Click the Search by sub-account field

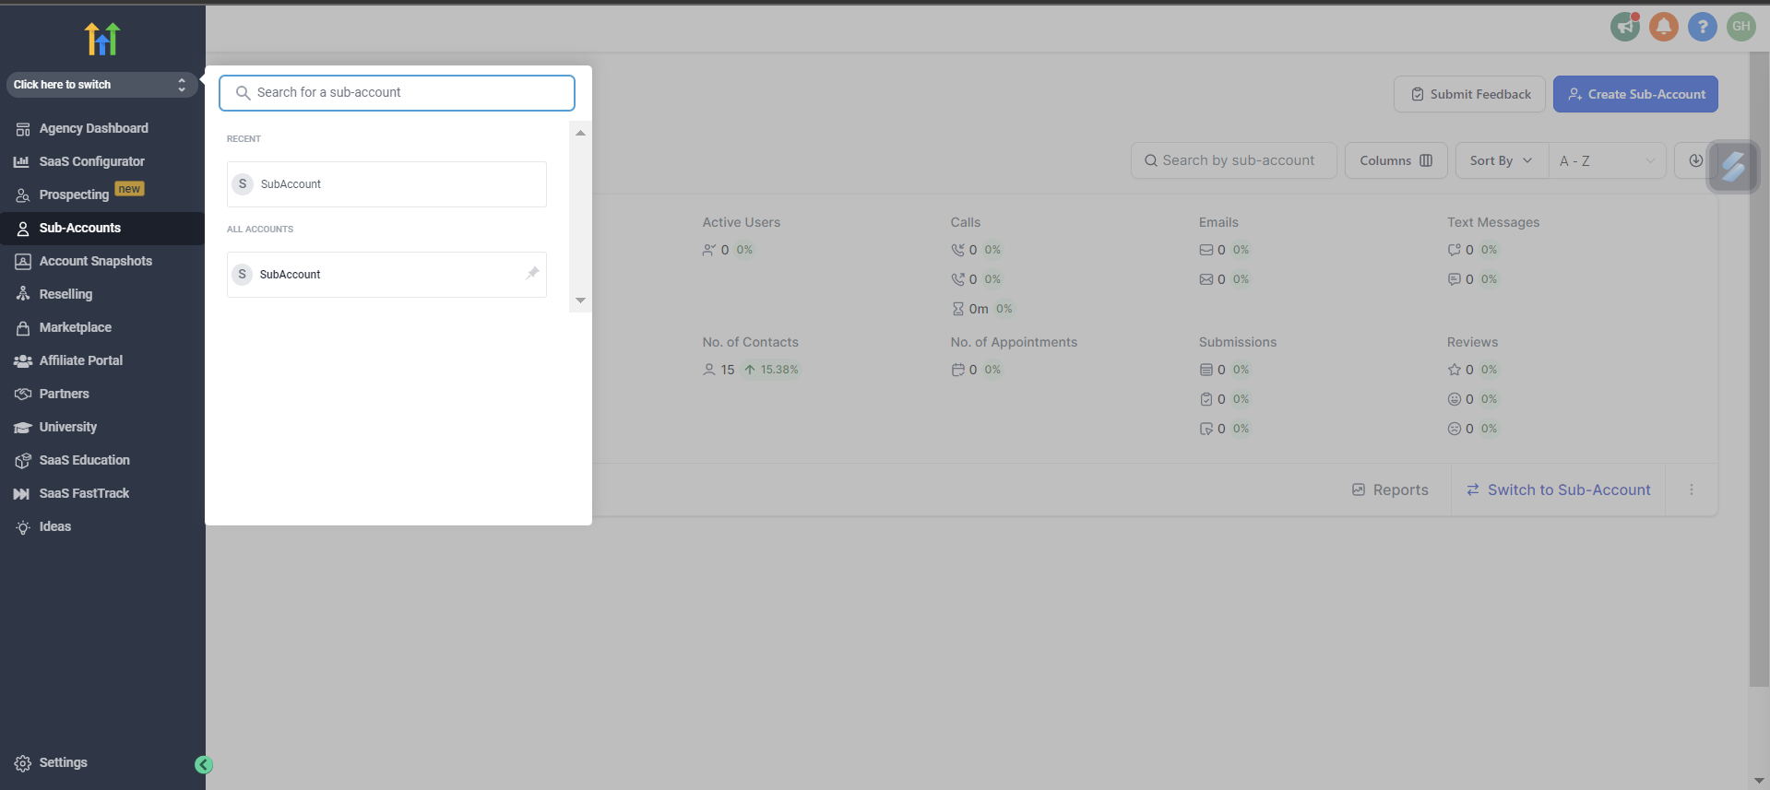[1234, 160]
